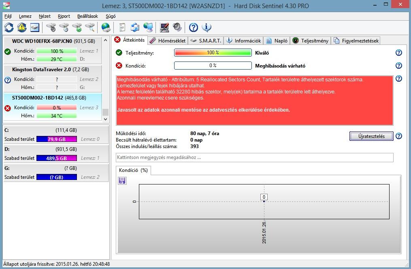Click the monitor with pen settings icon

coord(164,27)
